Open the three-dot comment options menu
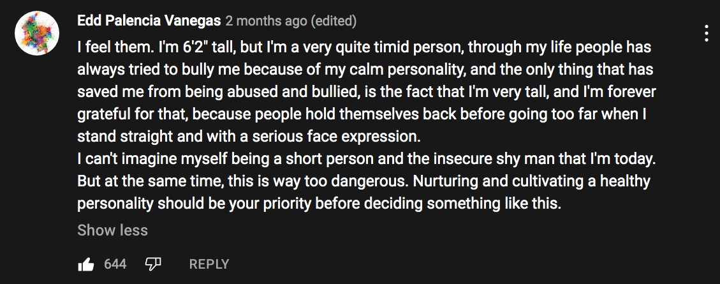This screenshot has width=720, height=284. [x=707, y=34]
